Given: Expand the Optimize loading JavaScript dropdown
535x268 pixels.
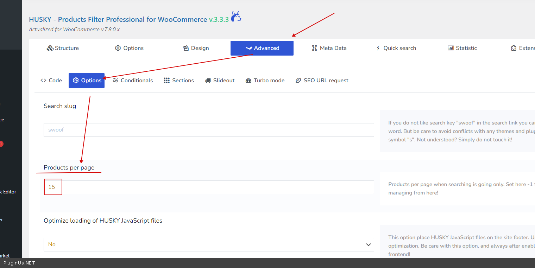Looking at the screenshot, I should [208, 244].
